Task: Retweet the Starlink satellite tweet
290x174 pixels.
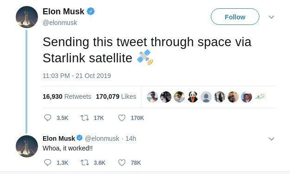Action: [85, 118]
